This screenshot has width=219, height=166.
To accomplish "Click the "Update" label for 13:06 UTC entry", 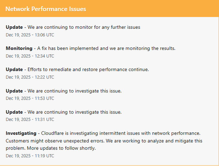I will click(x=14, y=27).
